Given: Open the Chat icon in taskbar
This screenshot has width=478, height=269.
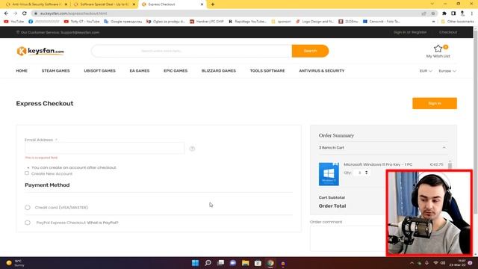Looking at the screenshot, I should click(x=233, y=263).
